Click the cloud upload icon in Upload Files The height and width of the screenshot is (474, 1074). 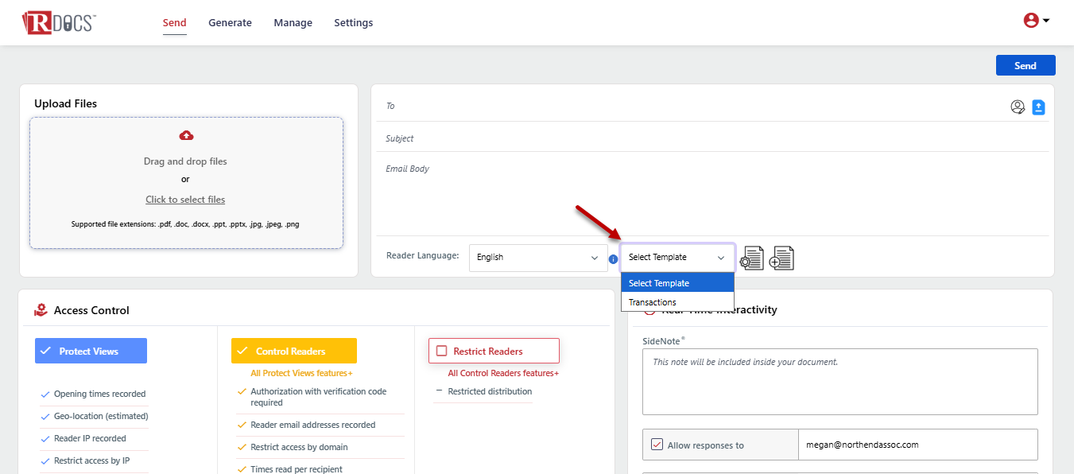pyautogui.click(x=186, y=135)
